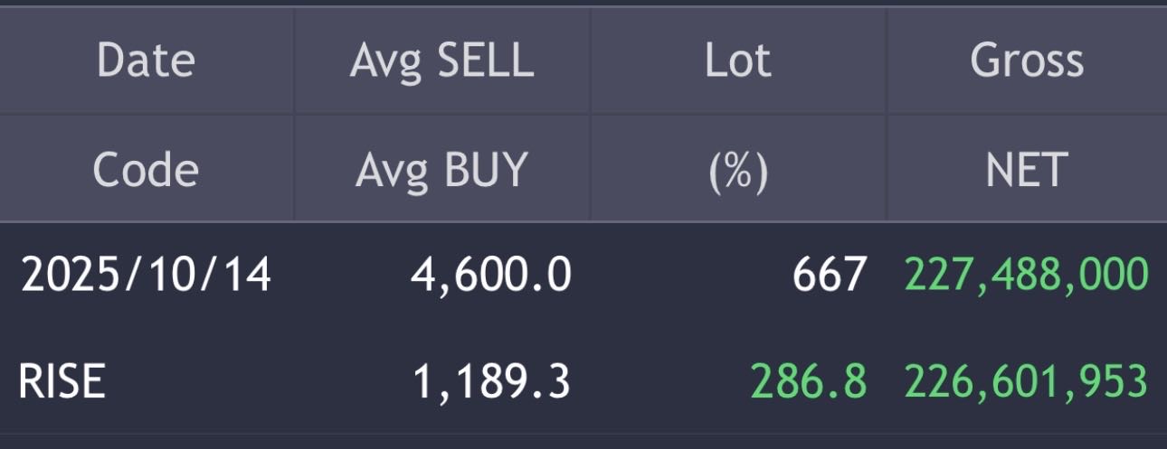The image size is (1167, 449).
Task: Click the (%) header cell
Action: pos(737,169)
